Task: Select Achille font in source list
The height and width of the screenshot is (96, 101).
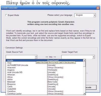Action: tap(44, 60)
